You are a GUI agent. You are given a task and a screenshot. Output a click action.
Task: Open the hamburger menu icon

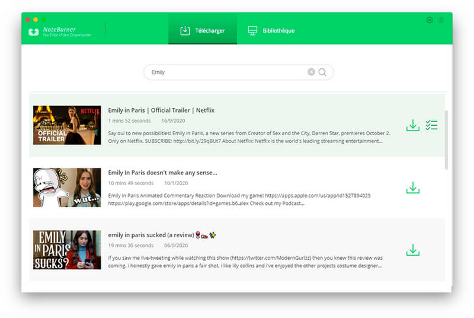tap(441, 20)
